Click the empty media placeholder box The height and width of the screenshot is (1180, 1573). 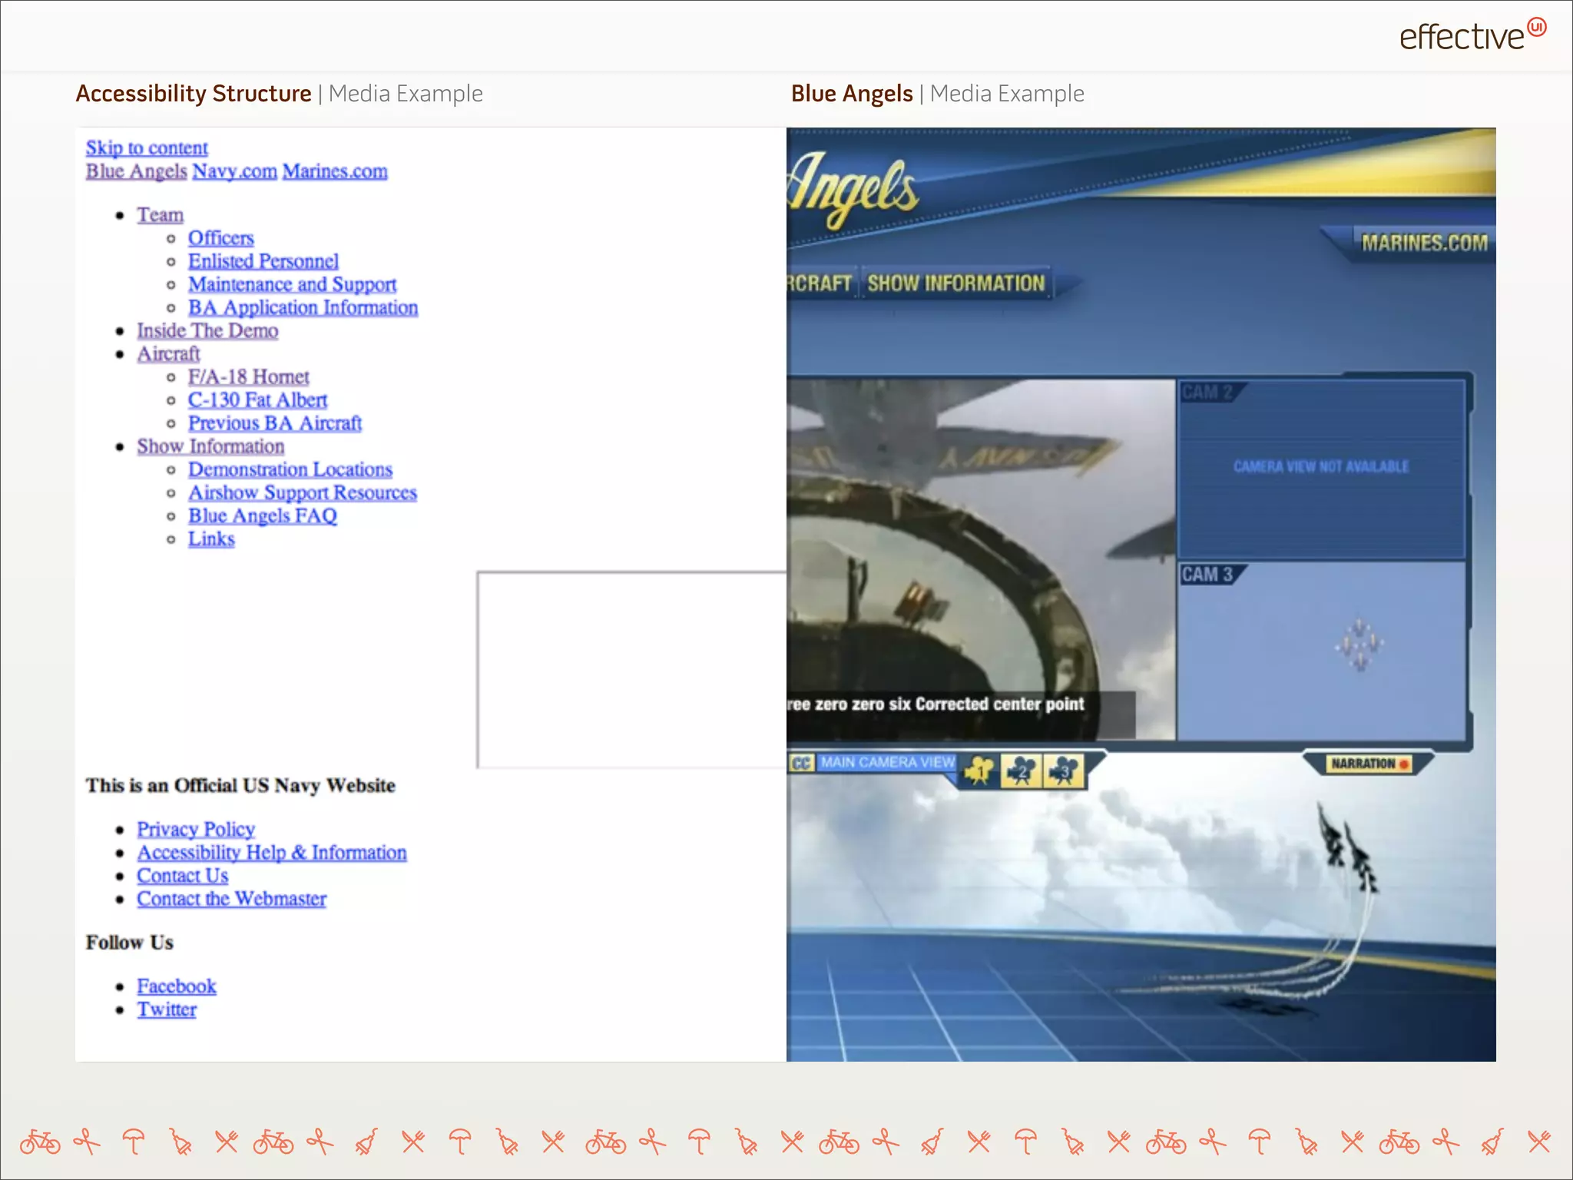[x=631, y=670]
